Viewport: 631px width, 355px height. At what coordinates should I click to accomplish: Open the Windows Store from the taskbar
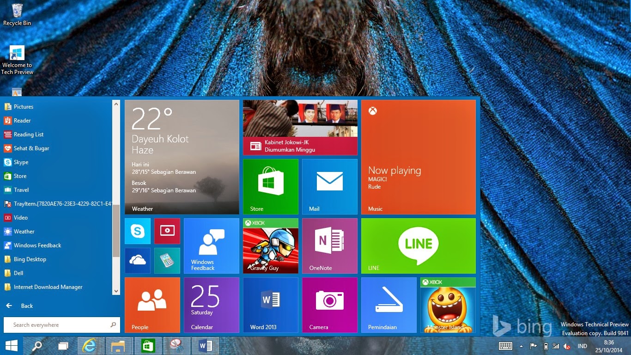coord(148,345)
